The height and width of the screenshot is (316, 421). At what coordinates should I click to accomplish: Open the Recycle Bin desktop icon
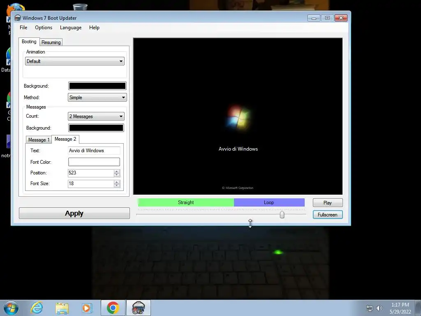tap(80, 7)
